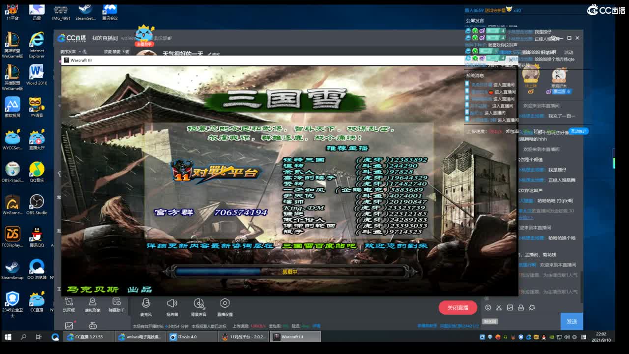
Task: Open the picture source icon with red dot
Action: [x=69, y=325]
